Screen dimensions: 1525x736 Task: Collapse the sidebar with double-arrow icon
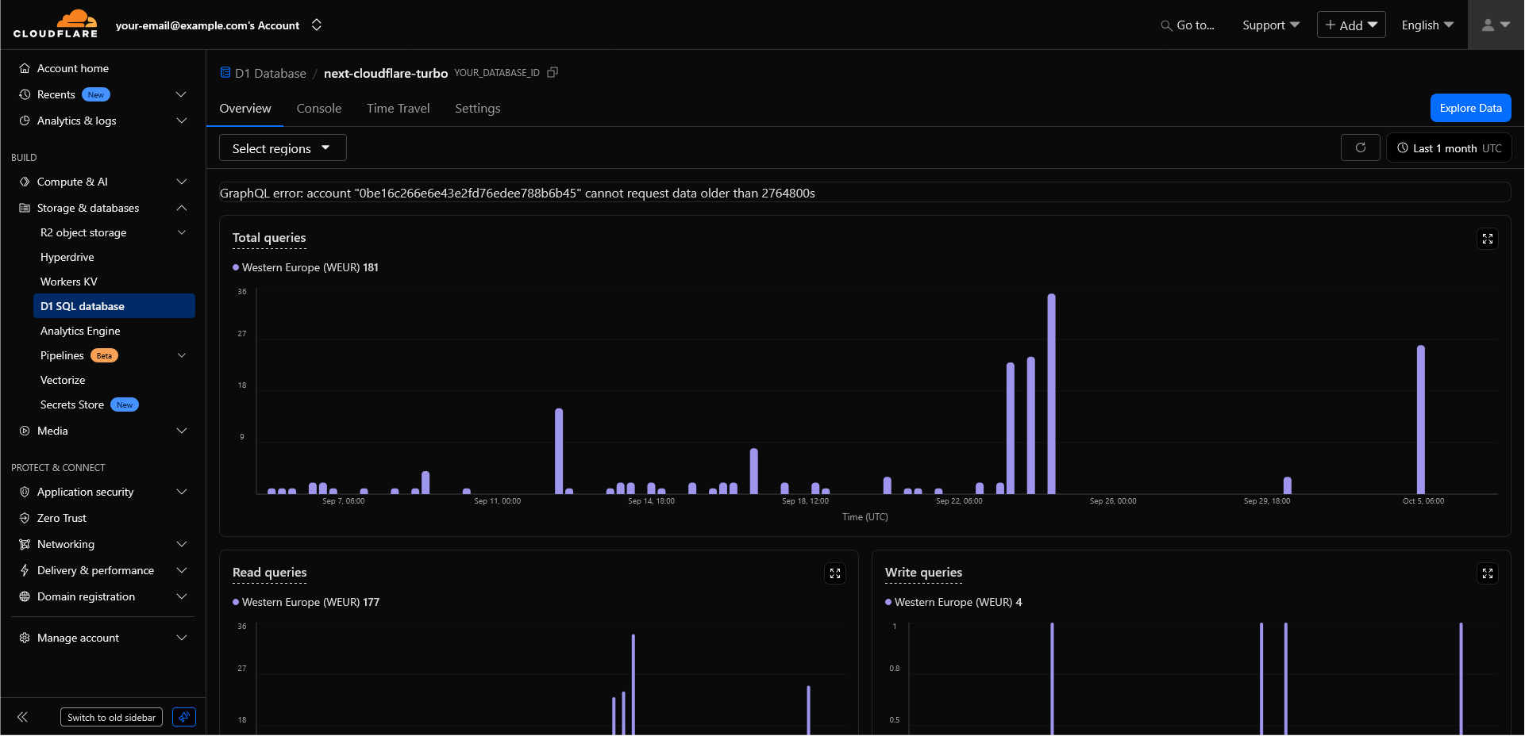pos(22,717)
